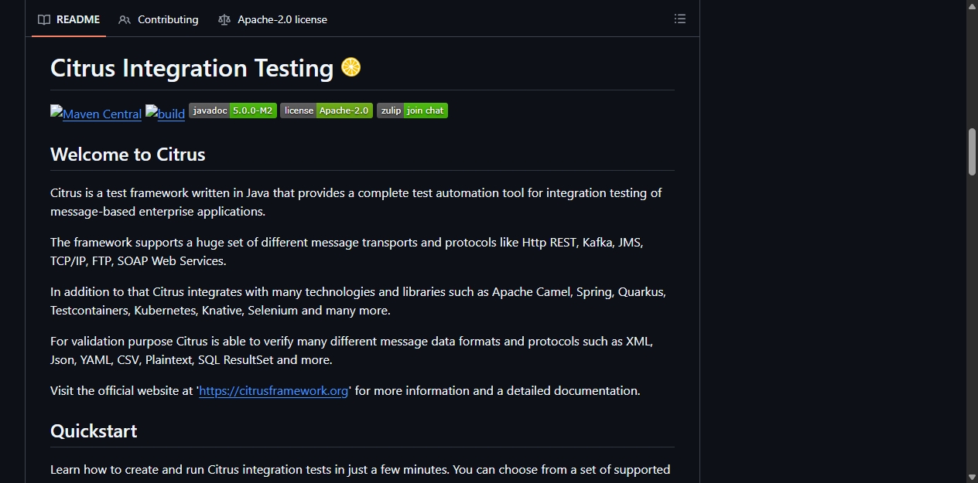Click the Quickstart heading
The width and height of the screenshot is (978, 483).
coord(94,430)
